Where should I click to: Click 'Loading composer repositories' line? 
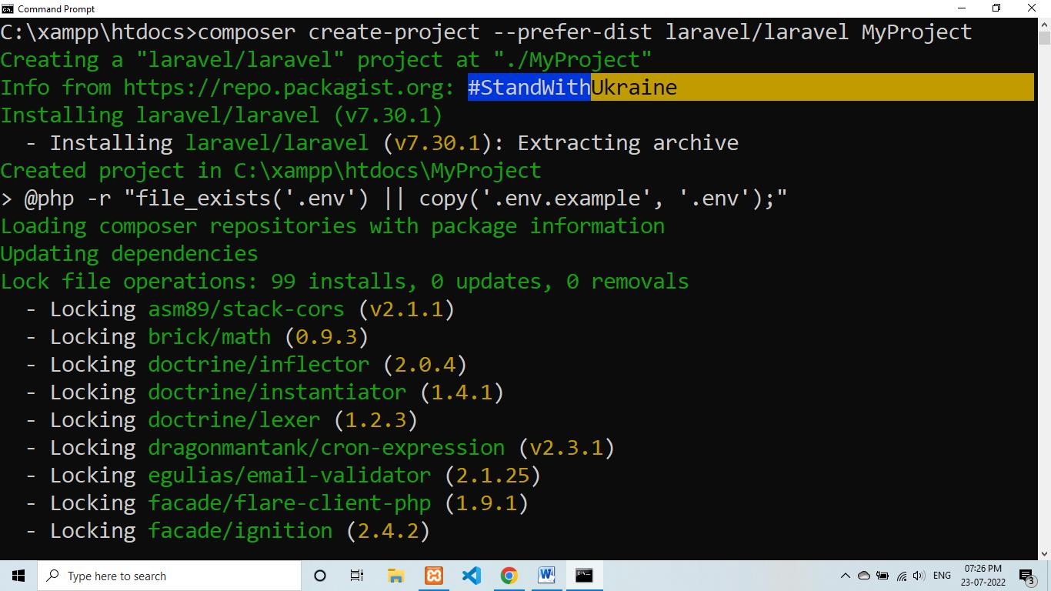332,226
